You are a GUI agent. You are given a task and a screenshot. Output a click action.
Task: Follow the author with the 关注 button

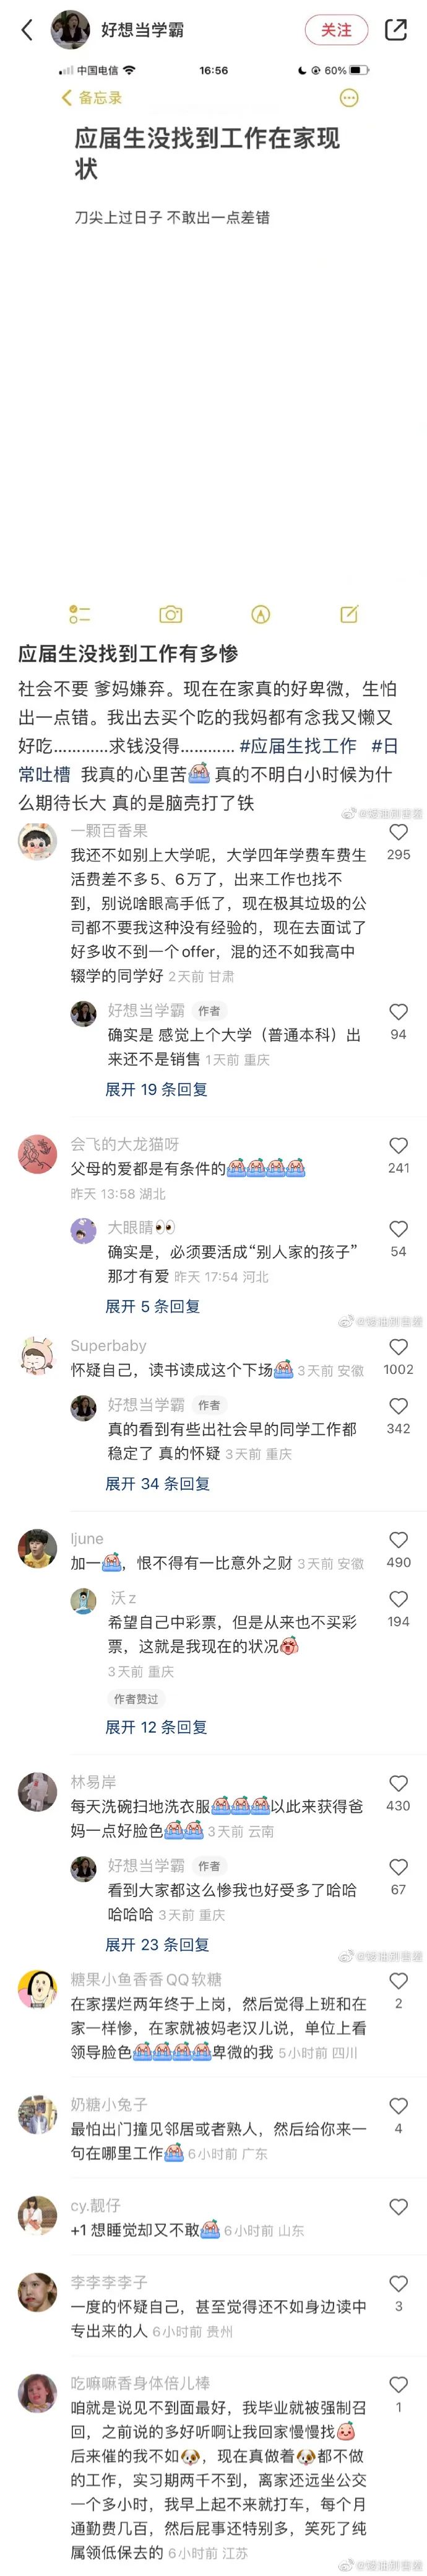(x=336, y=30)
